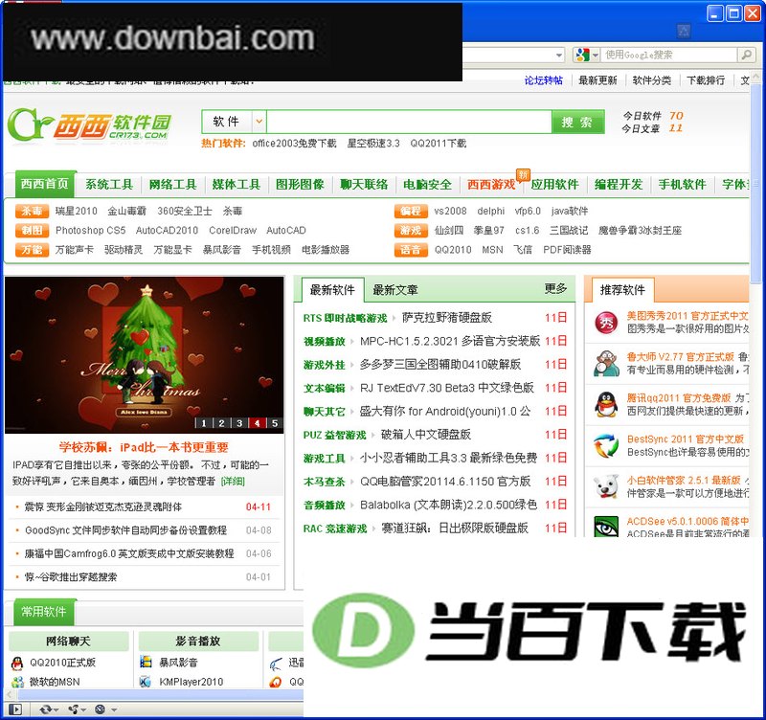Click the orange 杀毒 category tag
This screenshot has width=766, height=720.
pyautogui.click(x=32, y=211)
